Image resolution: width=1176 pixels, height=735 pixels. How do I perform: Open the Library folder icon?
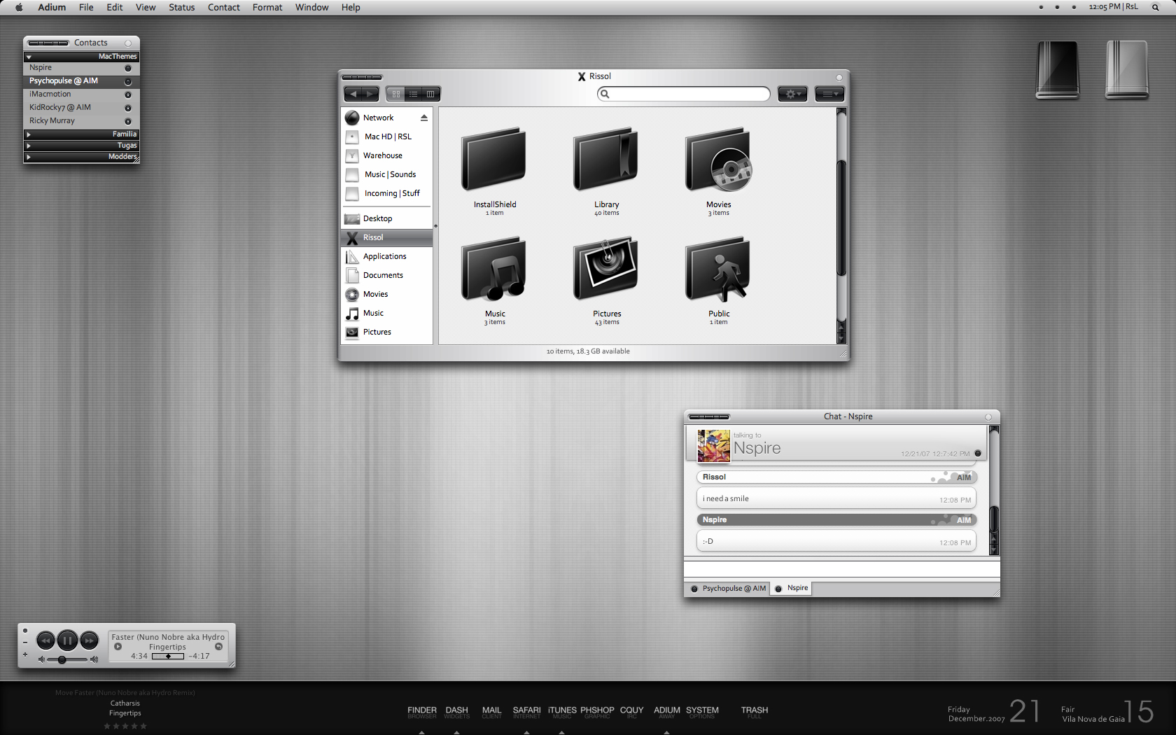coord(606,159)
